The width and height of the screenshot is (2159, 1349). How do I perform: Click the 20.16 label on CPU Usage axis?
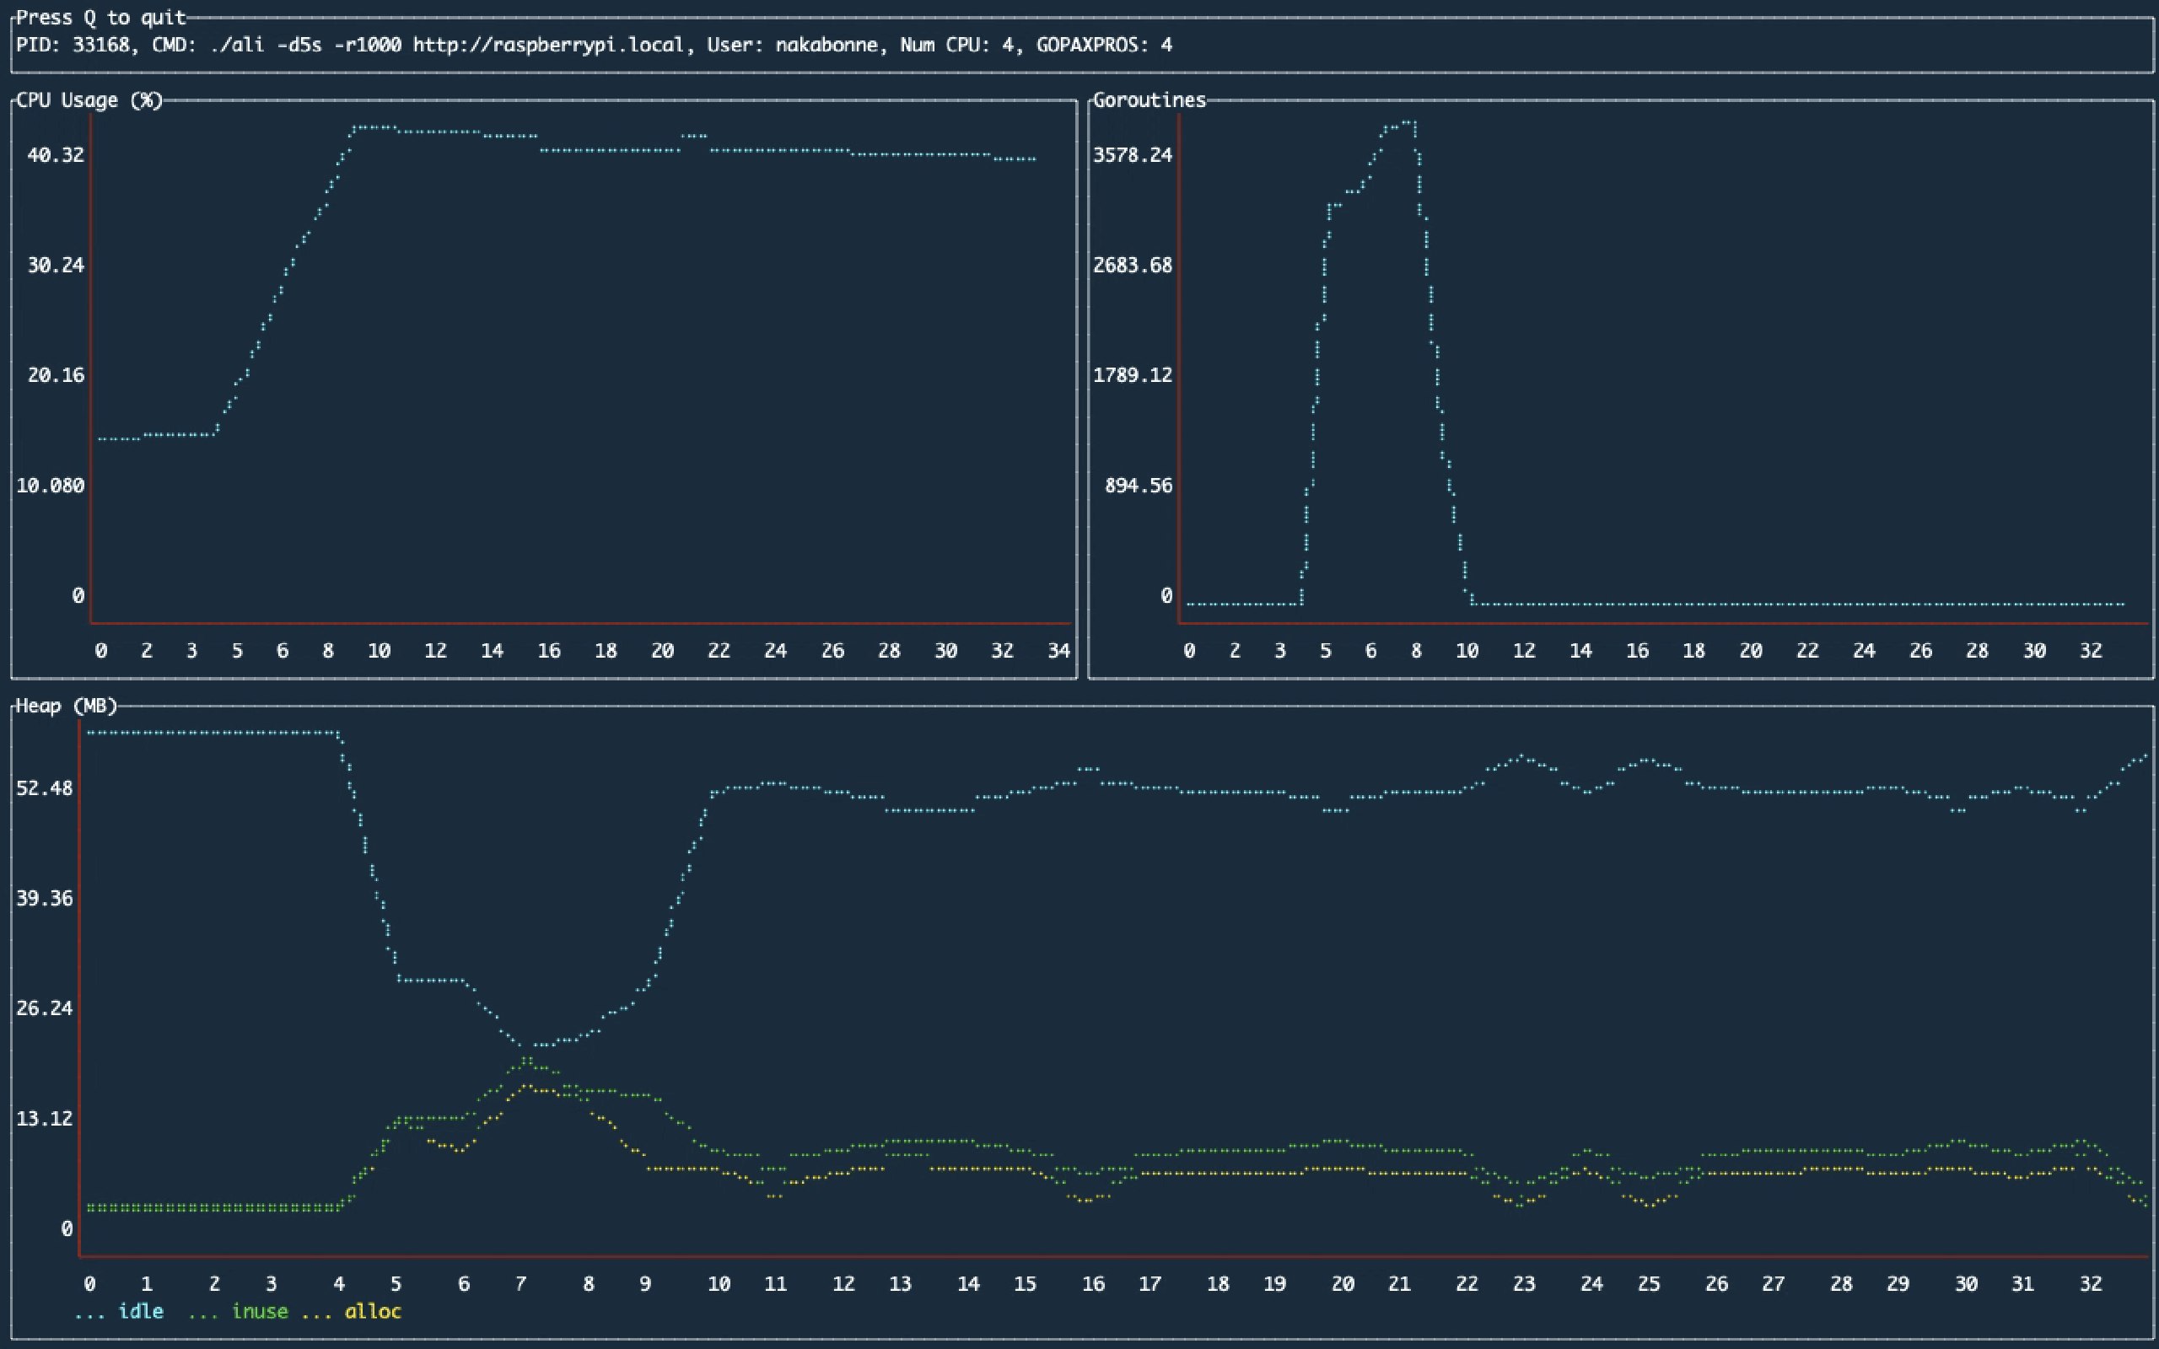coord(56,374)
